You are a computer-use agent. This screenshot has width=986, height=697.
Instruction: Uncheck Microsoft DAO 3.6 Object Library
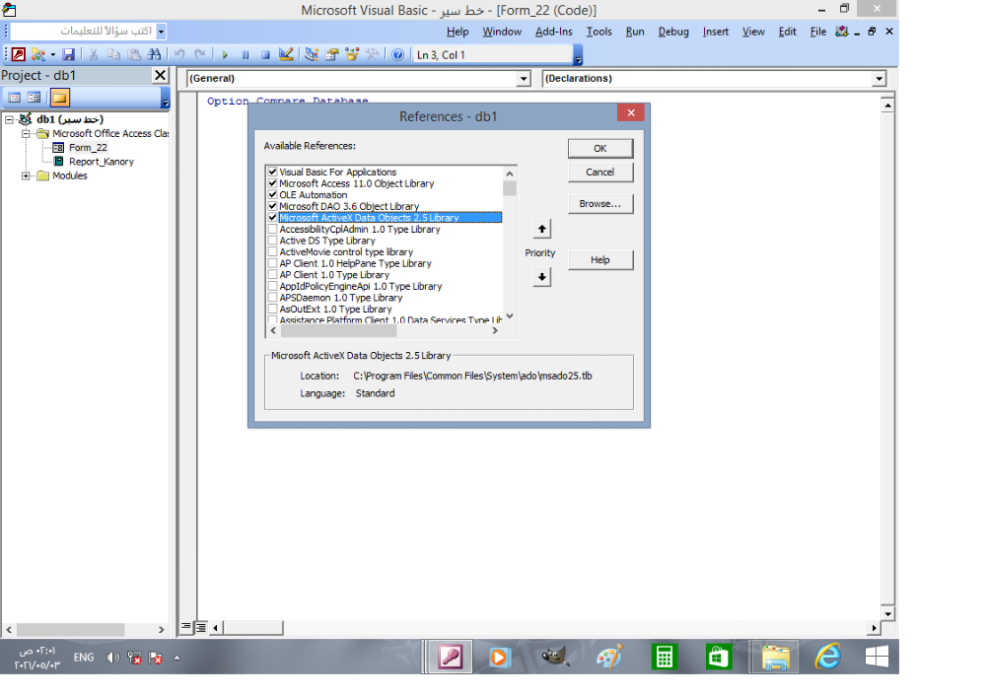pos(272,205)
